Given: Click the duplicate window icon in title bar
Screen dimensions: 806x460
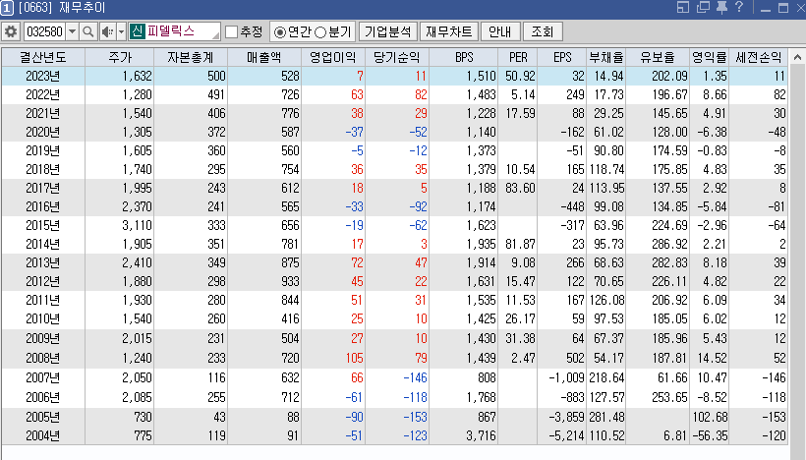Looking at the screenshot, I should [703, 7].
